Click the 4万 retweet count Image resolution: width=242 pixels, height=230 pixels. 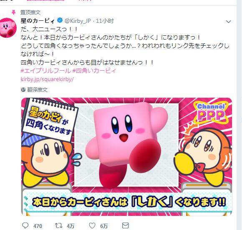click(71, 226)
